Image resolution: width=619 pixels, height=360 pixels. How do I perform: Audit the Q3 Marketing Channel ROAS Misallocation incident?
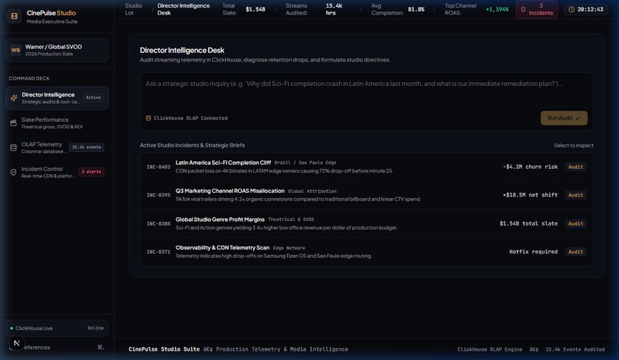click(575, 195)
